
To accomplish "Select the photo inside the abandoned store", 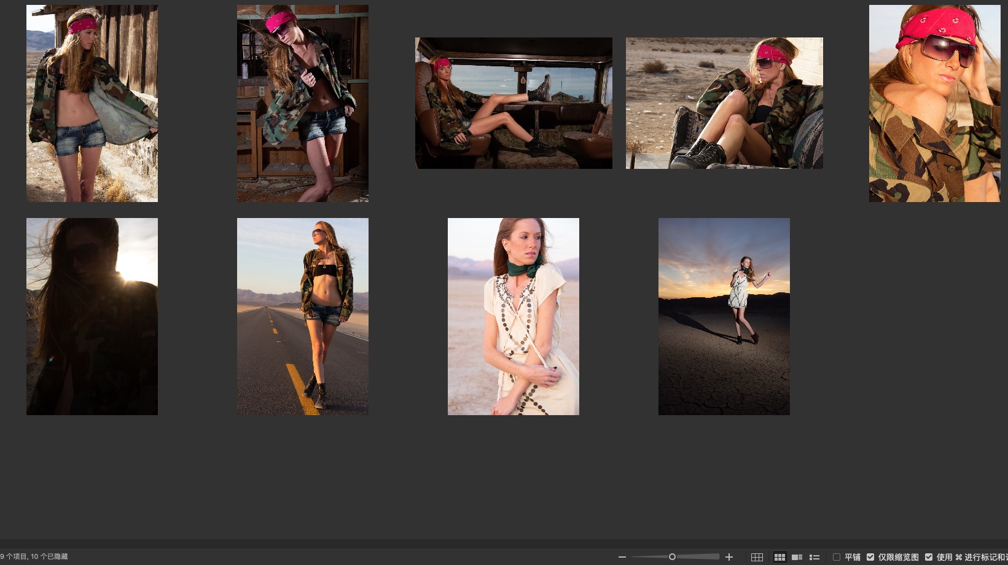I will click(x=303, y=103).
